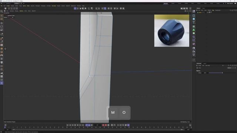Click the green gear generator icon
The image size is (237, 133).
click(x=194, y=33)
